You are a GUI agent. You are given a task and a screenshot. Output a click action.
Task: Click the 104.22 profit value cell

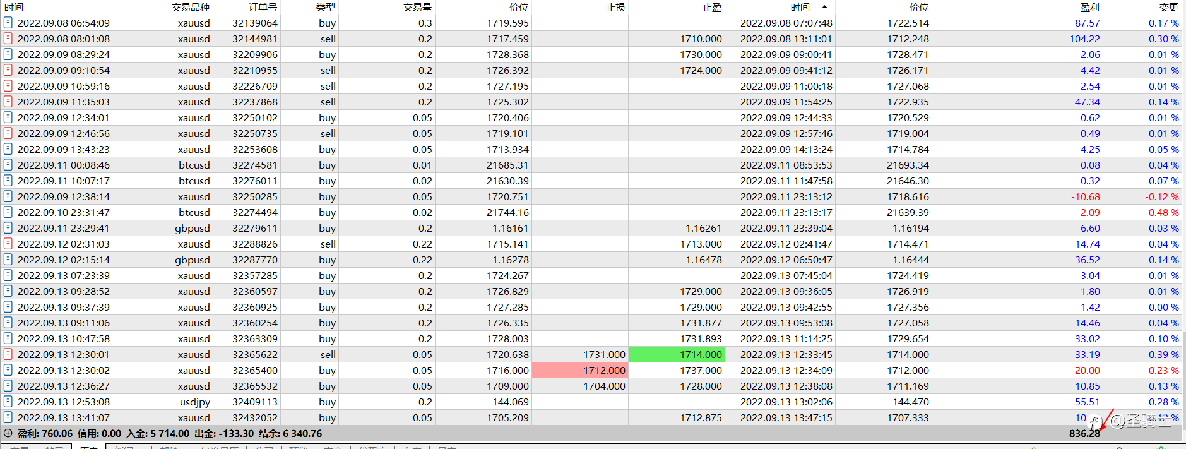(x=1084, y=39)
